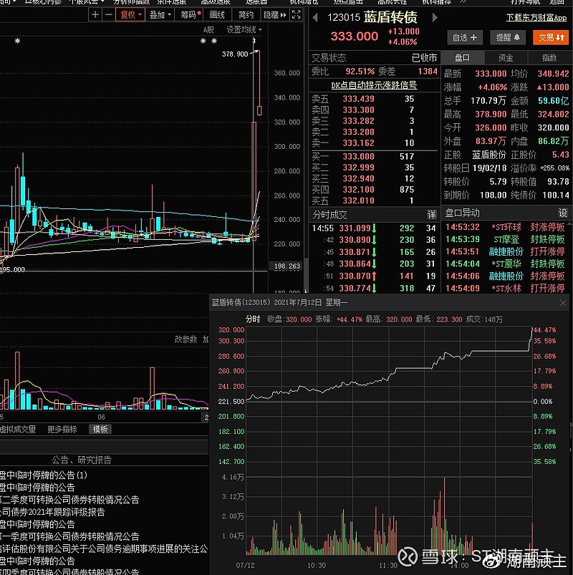Open the 复权 adjustment dropdown
The width and height of the screenshot is (573, 575).
coord(130,14)
